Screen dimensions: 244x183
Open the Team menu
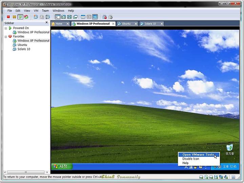45,10
